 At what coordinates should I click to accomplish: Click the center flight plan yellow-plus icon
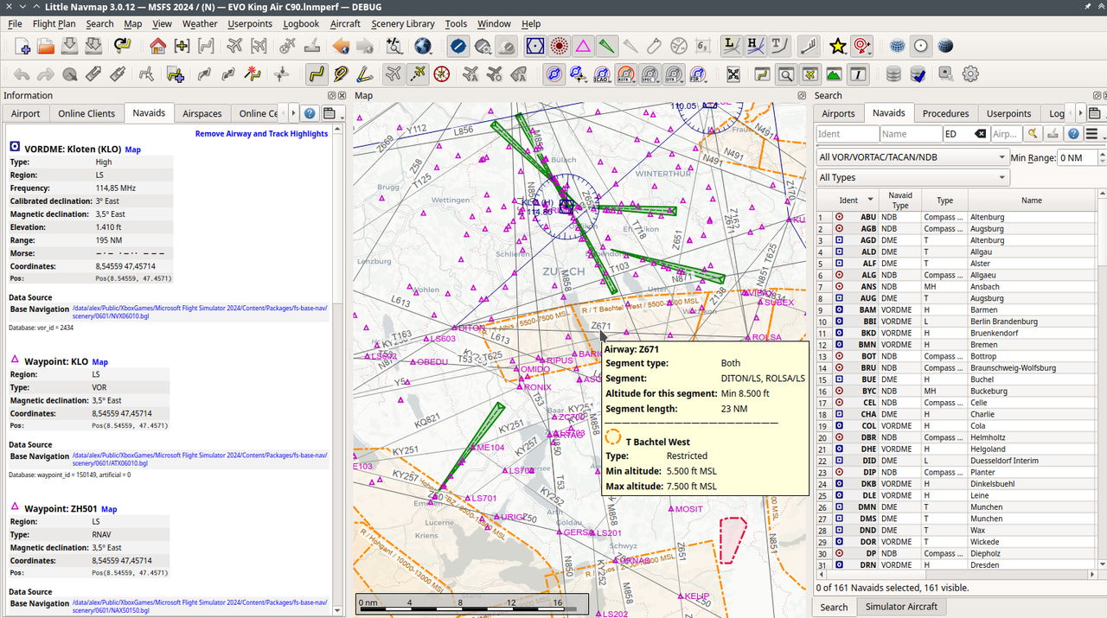182,46
